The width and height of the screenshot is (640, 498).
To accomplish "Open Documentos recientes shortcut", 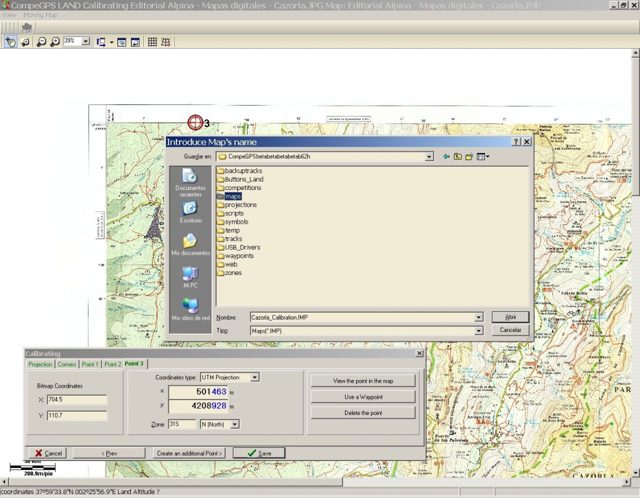I will (x=190, y=182).
